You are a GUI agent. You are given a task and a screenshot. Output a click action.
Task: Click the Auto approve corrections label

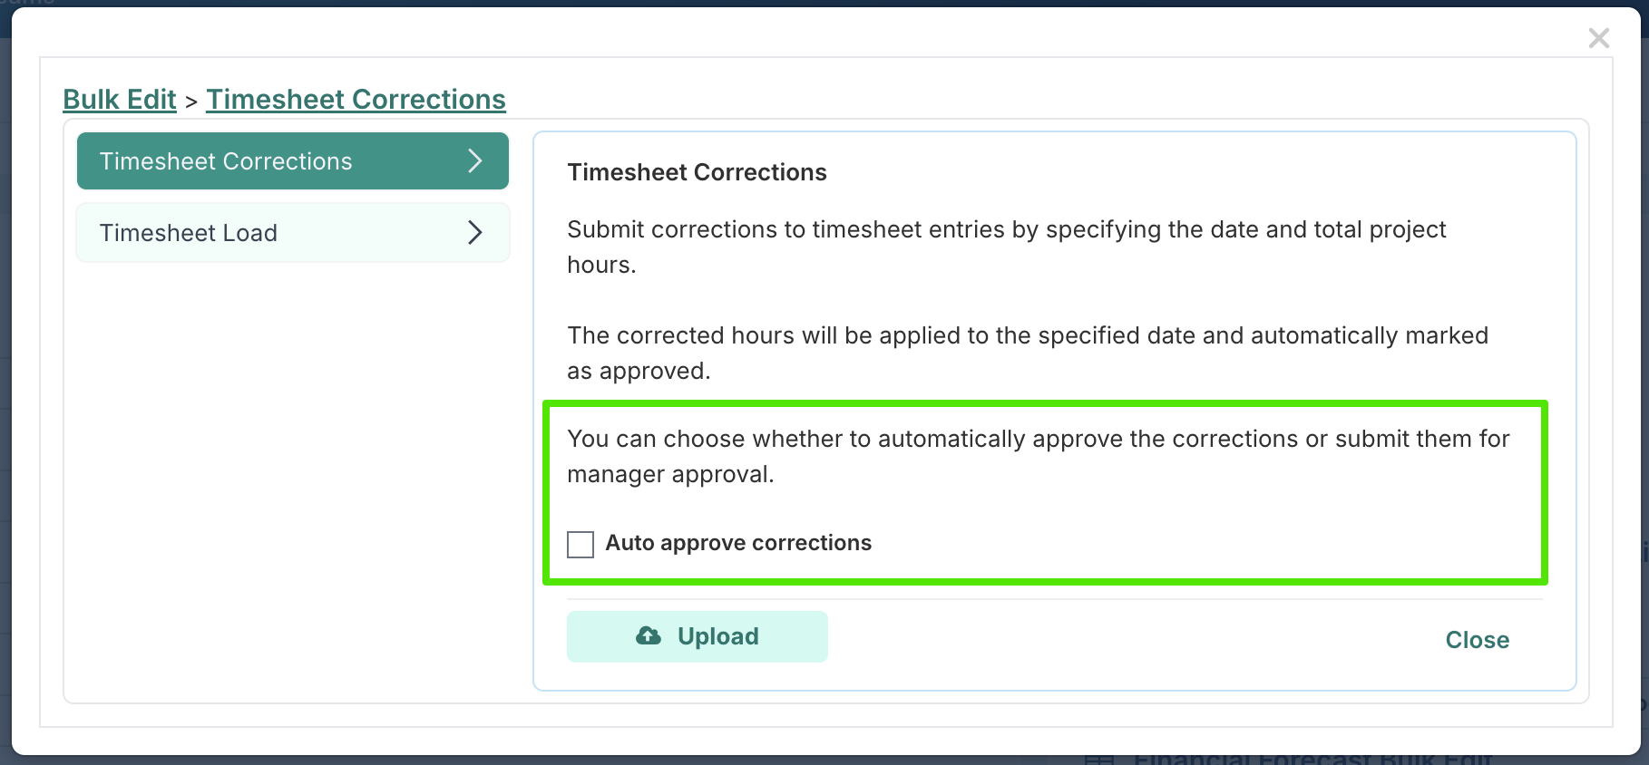coord(738,543)
